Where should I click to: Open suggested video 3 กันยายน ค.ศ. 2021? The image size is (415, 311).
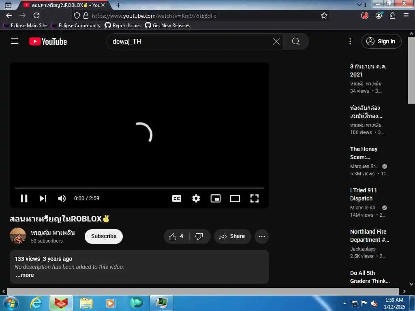coord(368,70)
